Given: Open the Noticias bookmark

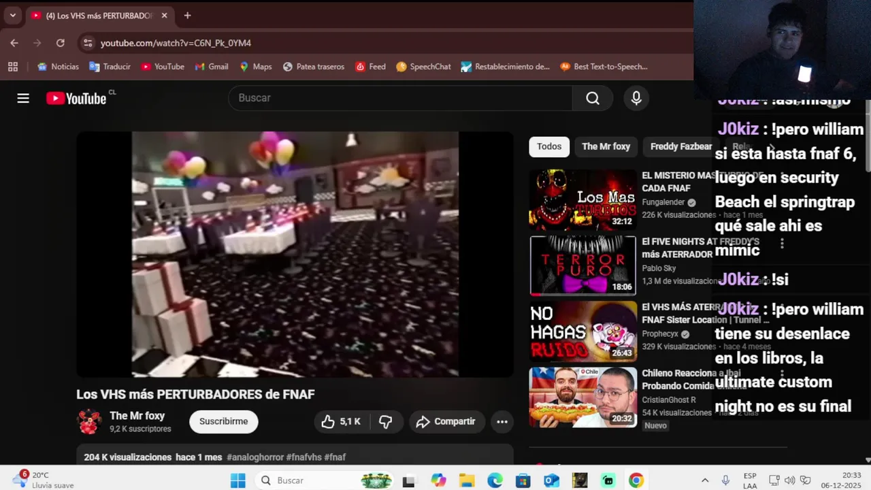Looking at the screenshot, I should (59, 67).
